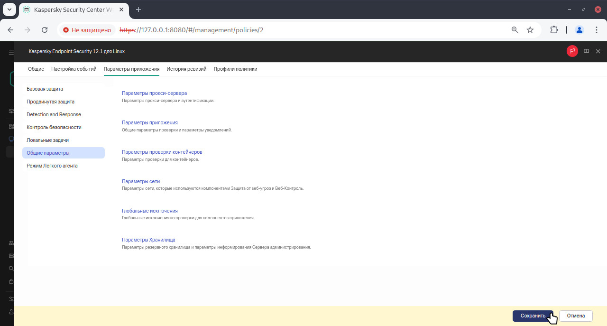Close the Kaspersky Security Center tab

(120, 9)
